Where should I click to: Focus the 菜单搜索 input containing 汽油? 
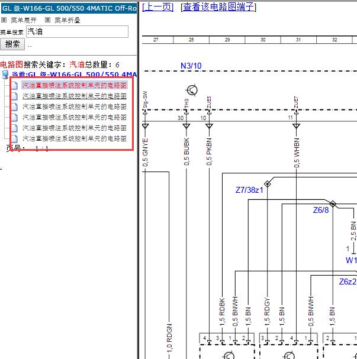pyautogui.click(x=77, y=31)
